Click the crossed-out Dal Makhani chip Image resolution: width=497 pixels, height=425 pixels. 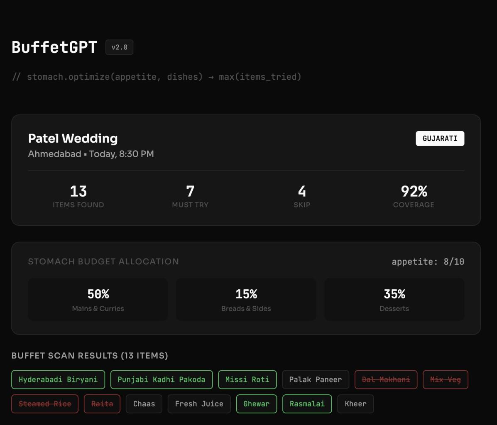(x=386, y=379)
